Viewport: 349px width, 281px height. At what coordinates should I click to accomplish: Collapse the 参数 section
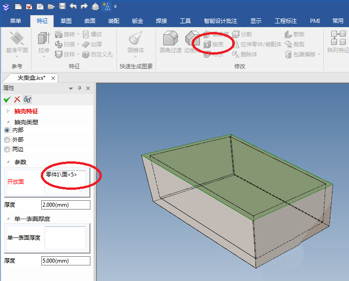(8, 162)
